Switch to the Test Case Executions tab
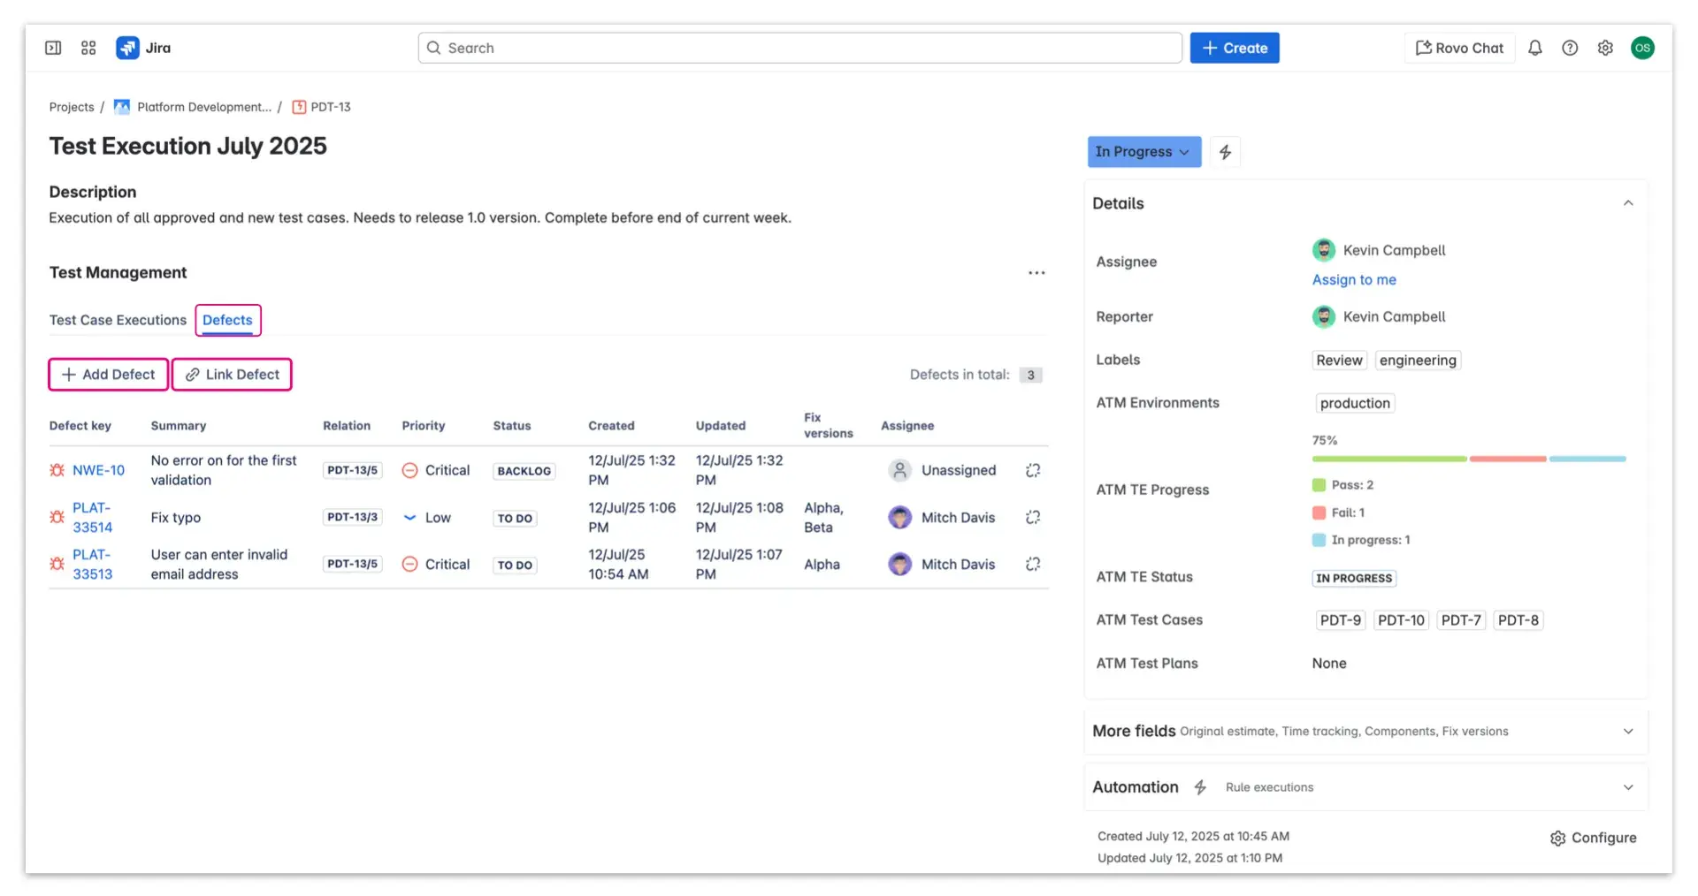Viewport: 1698px width, 896px height. pyautogui.click(x=118, y=320)
